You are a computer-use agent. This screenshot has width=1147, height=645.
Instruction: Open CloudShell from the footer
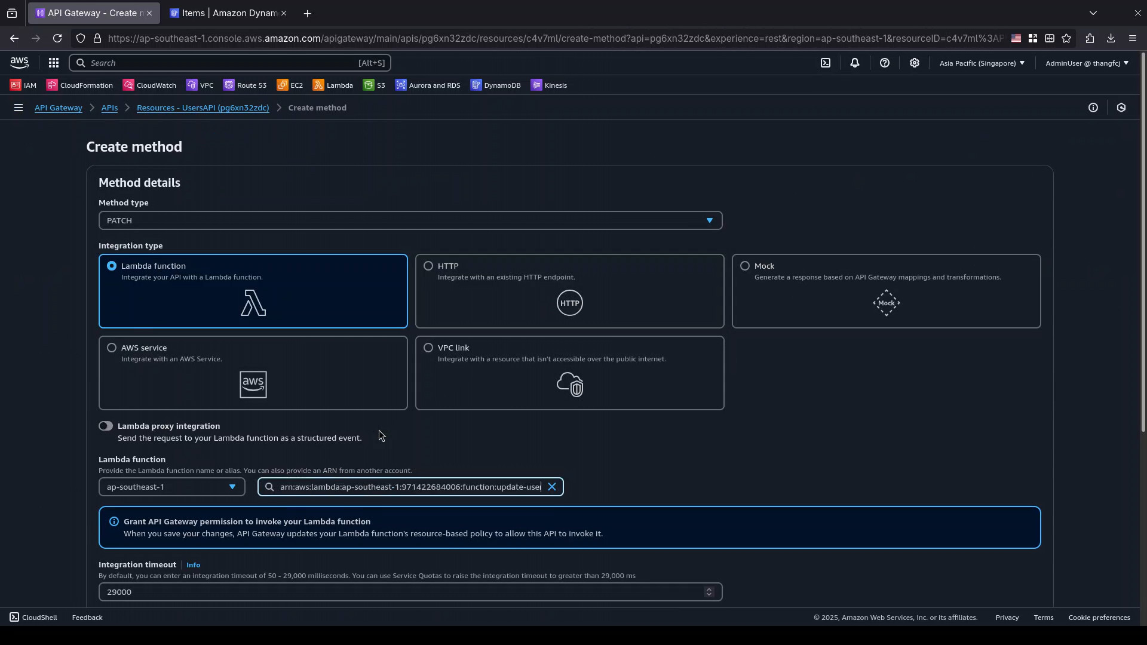pyautogui.click(x=33, y=618)
